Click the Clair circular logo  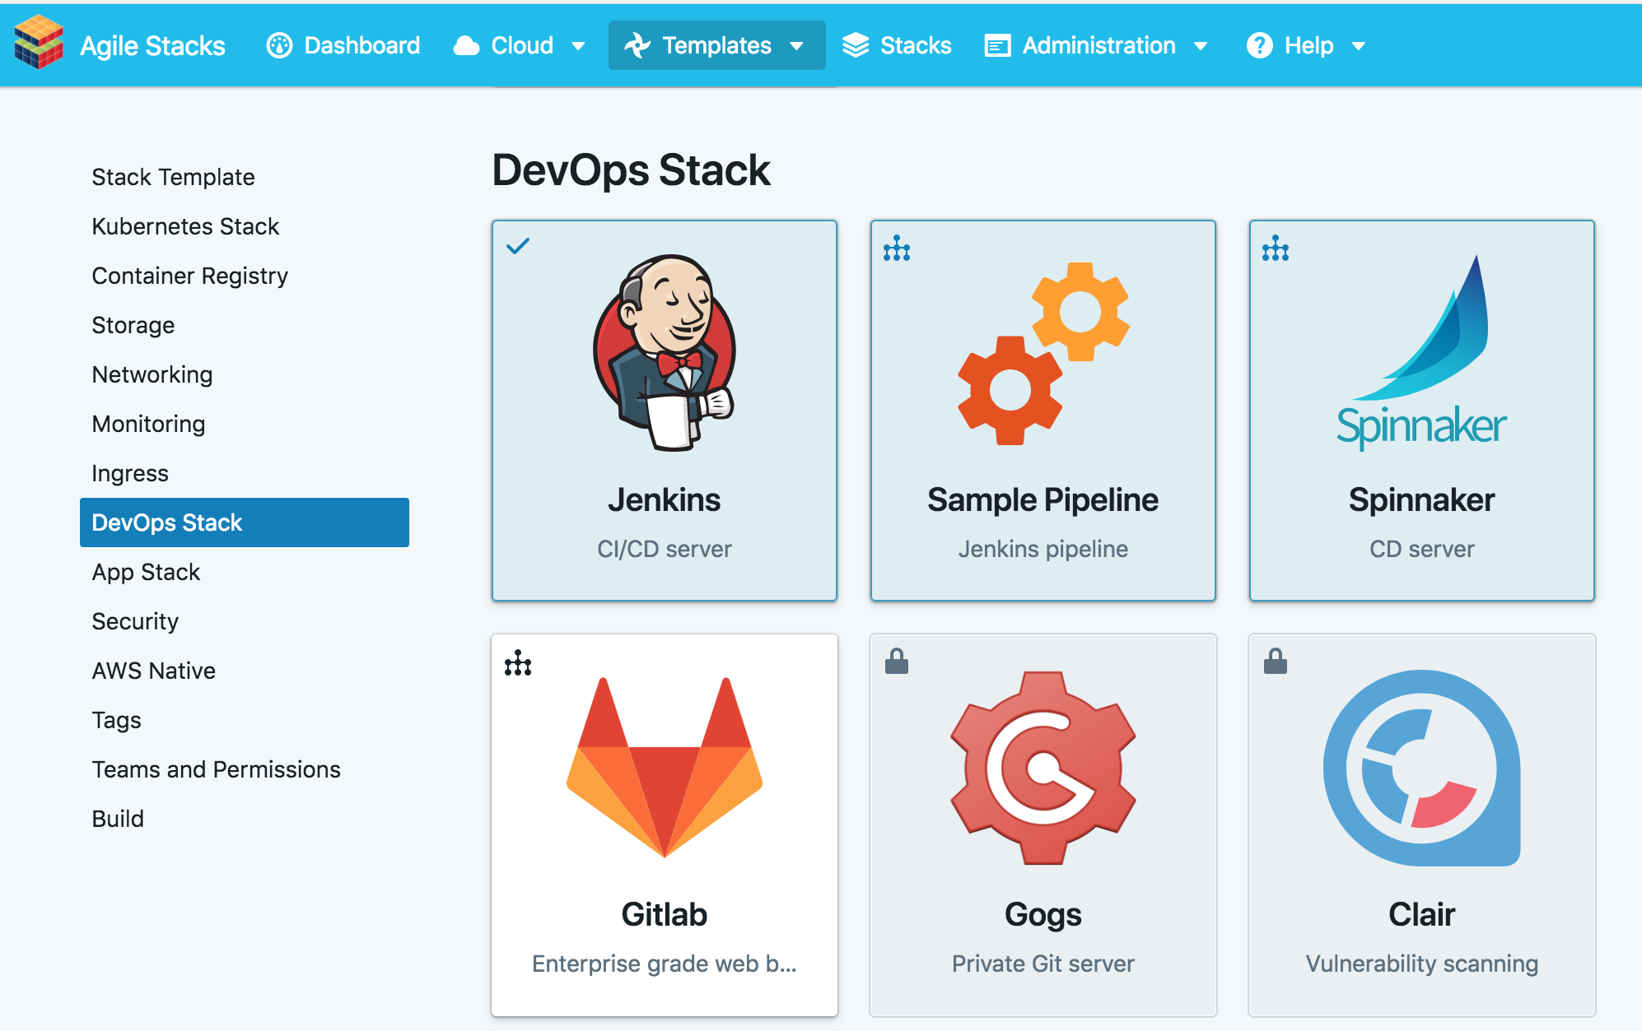point(1422,768)
